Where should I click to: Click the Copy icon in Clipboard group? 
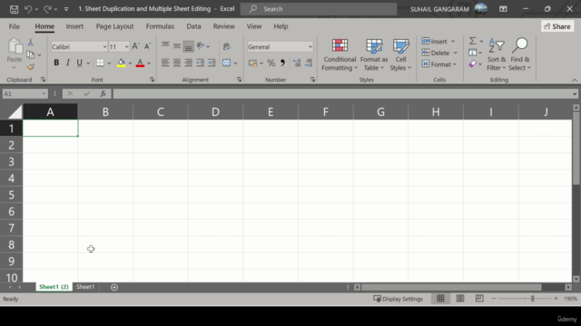[30, 54]
